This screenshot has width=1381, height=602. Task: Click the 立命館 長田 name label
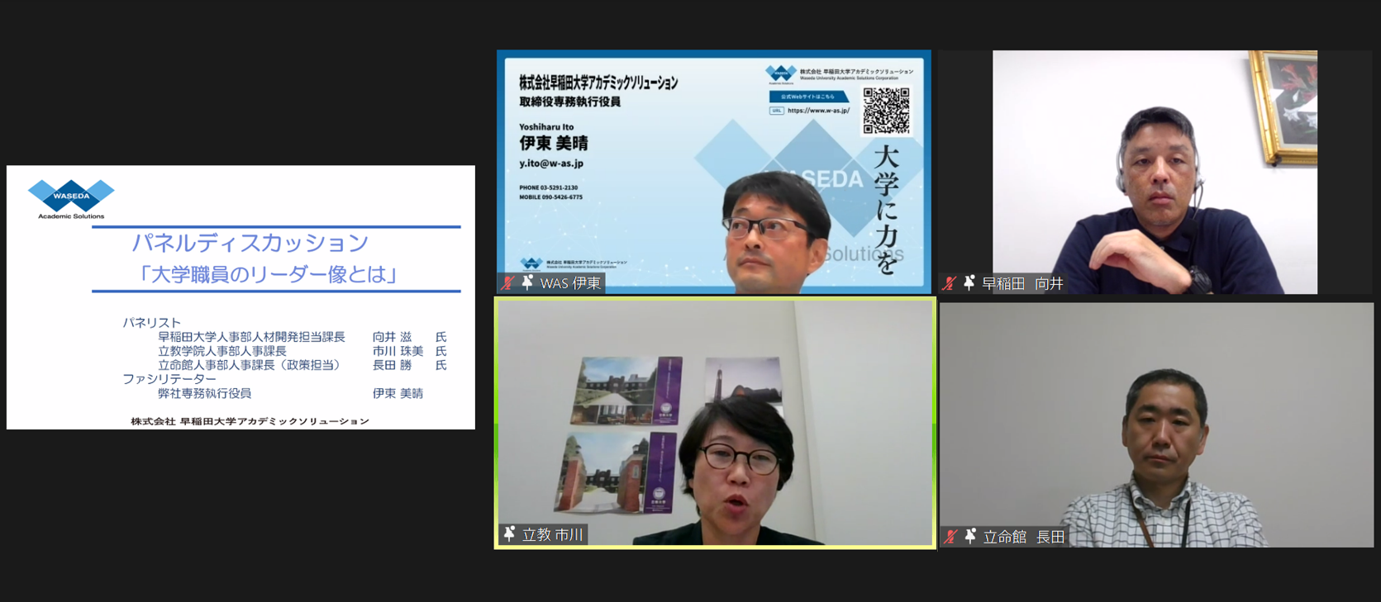tap(1023, 537)
